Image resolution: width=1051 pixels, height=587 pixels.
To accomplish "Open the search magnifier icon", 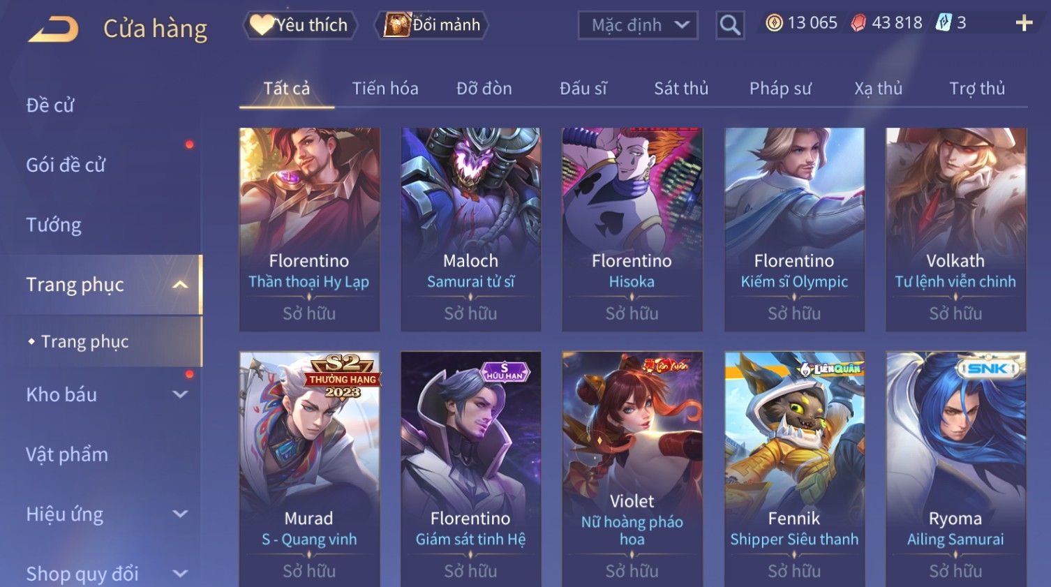I will tap(730, 26).
